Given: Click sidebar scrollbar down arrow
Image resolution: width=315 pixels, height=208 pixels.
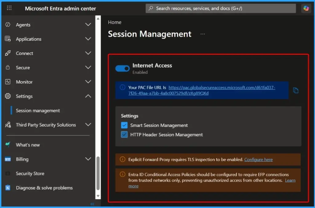Looking at the screenshot, I should click(x=98, y=196).
